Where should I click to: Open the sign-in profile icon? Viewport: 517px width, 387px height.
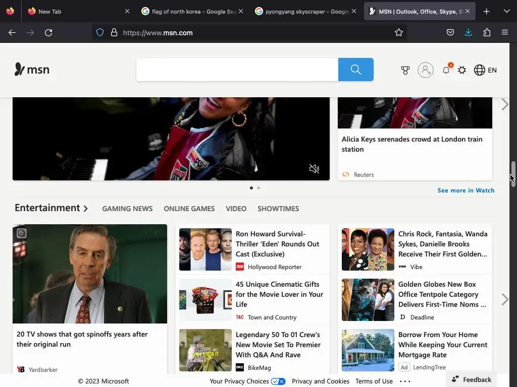[425, 70]
